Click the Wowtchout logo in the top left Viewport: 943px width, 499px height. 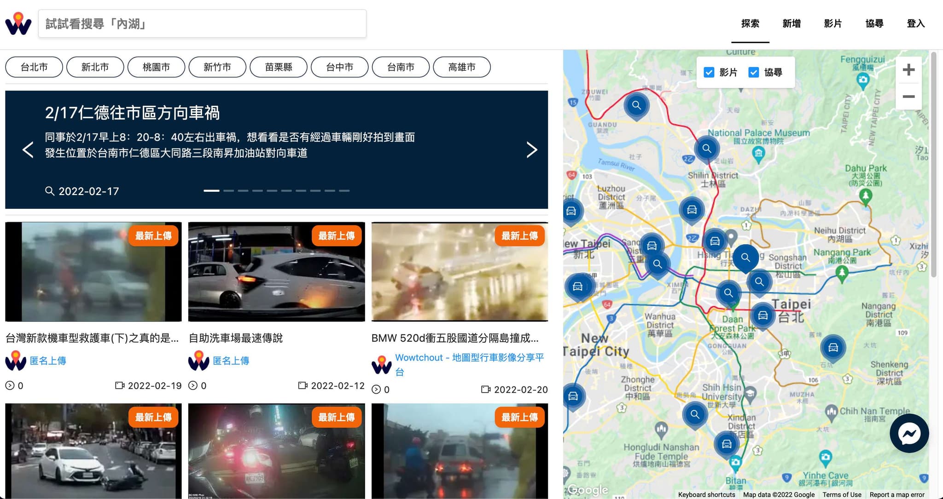(18, 23)
